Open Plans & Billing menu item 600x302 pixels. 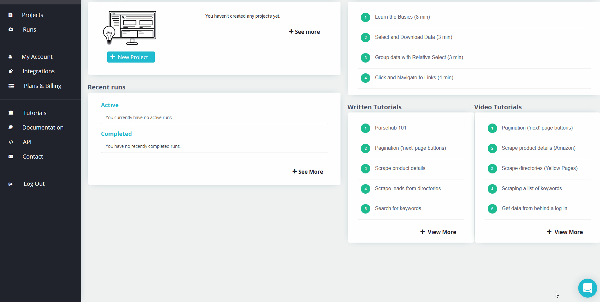tap(43, 86)
